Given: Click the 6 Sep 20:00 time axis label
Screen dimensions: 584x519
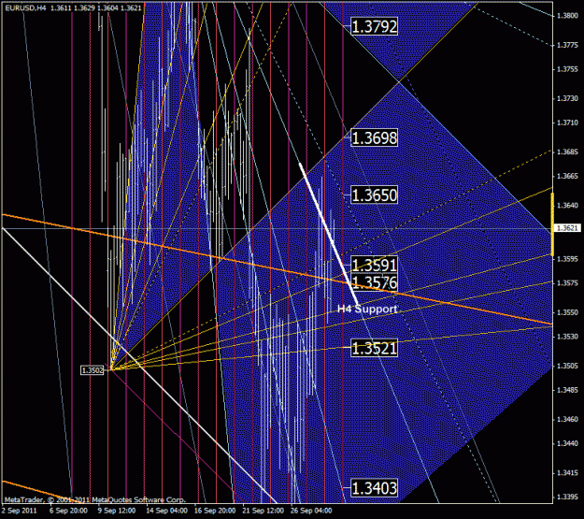Looking at the screenshot, I should coord(68,511).
